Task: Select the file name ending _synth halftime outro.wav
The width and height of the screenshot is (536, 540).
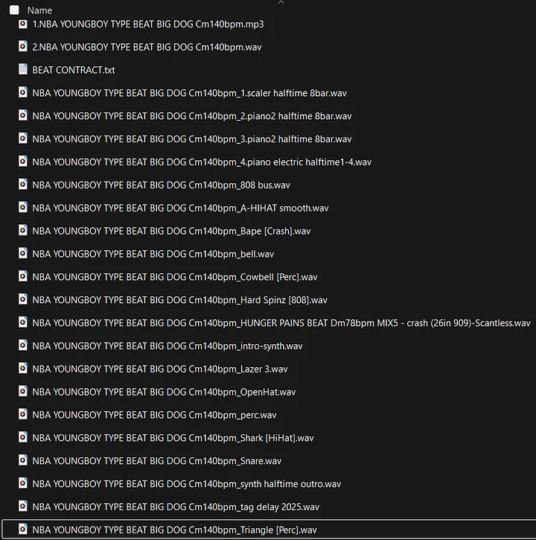Action: click(187, 484)
